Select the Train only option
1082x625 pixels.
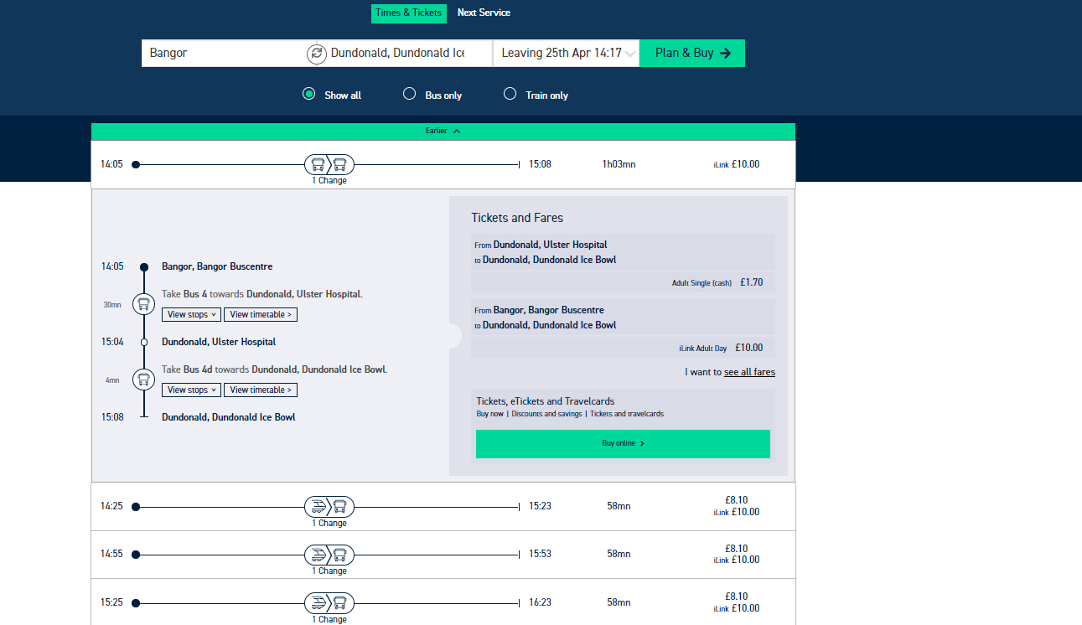point(510,94)
